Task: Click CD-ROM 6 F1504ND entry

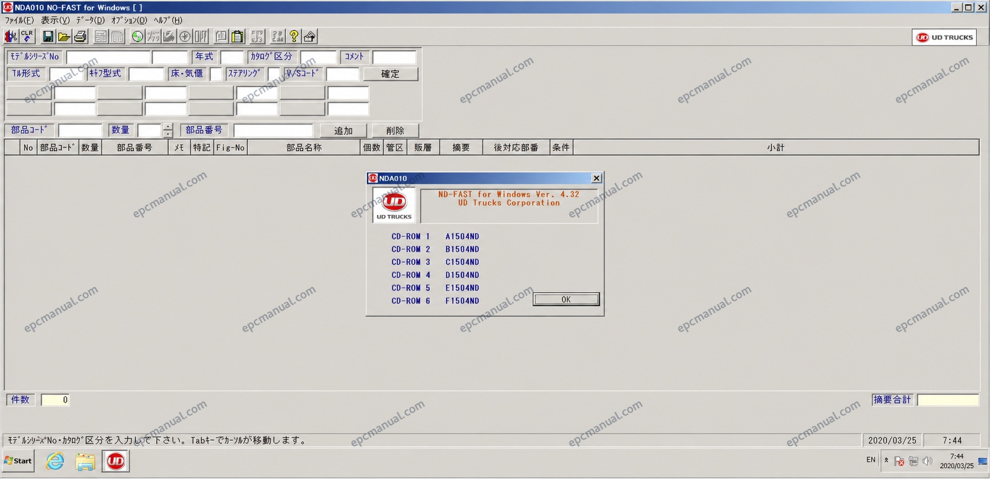Action: [435, 301]
